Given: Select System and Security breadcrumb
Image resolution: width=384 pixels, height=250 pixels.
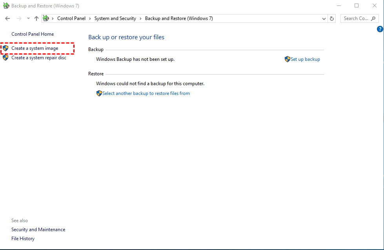Looking at the screenshot, I should click(115, 18).
